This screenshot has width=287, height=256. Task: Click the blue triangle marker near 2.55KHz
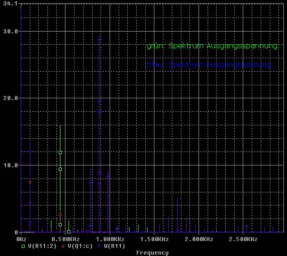(246, 227)
